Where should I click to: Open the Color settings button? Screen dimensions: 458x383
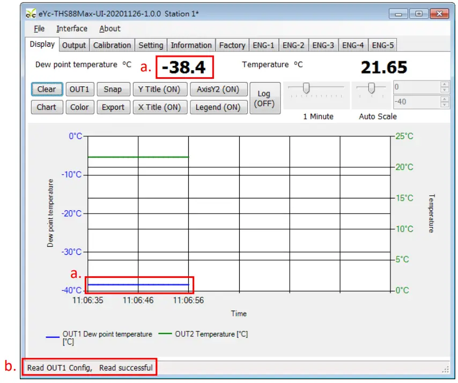pos(79,107)
